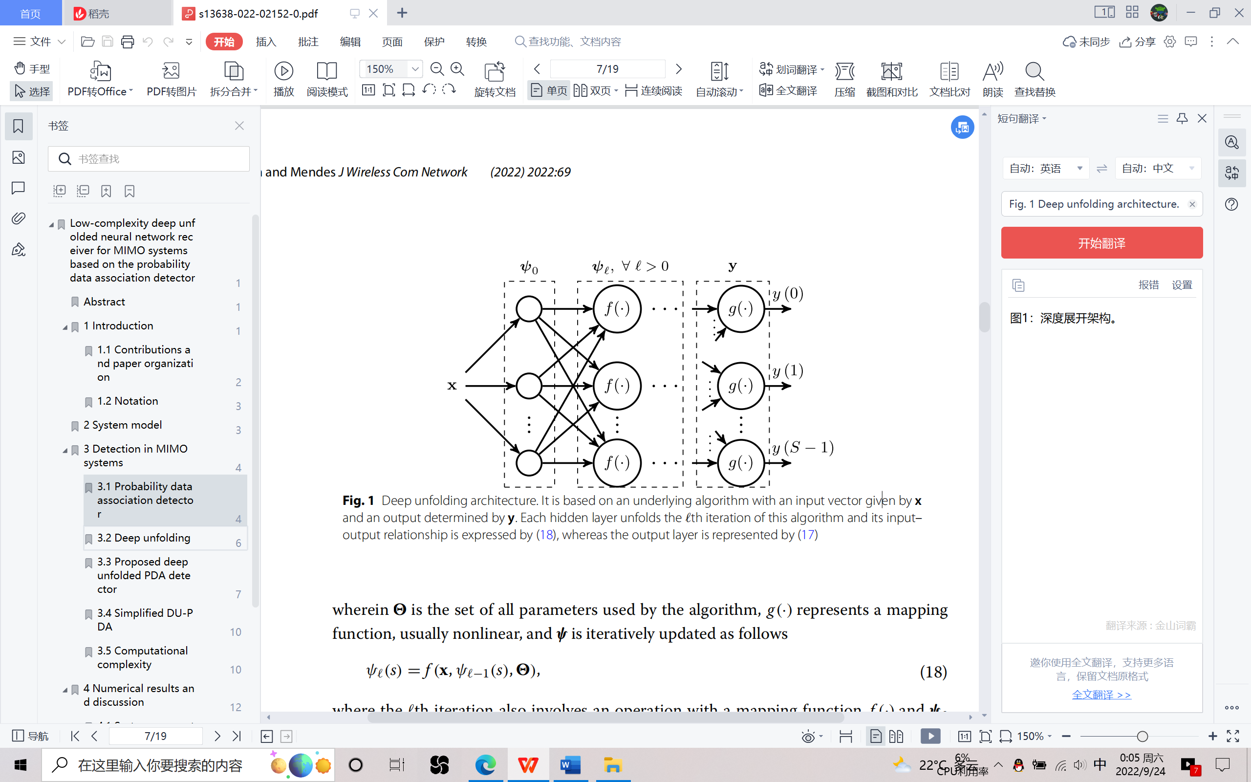Click the vertical document scrollbar
Viewport: 1251px width, 782px height.
pyautogui.click(x=984, y=317)
